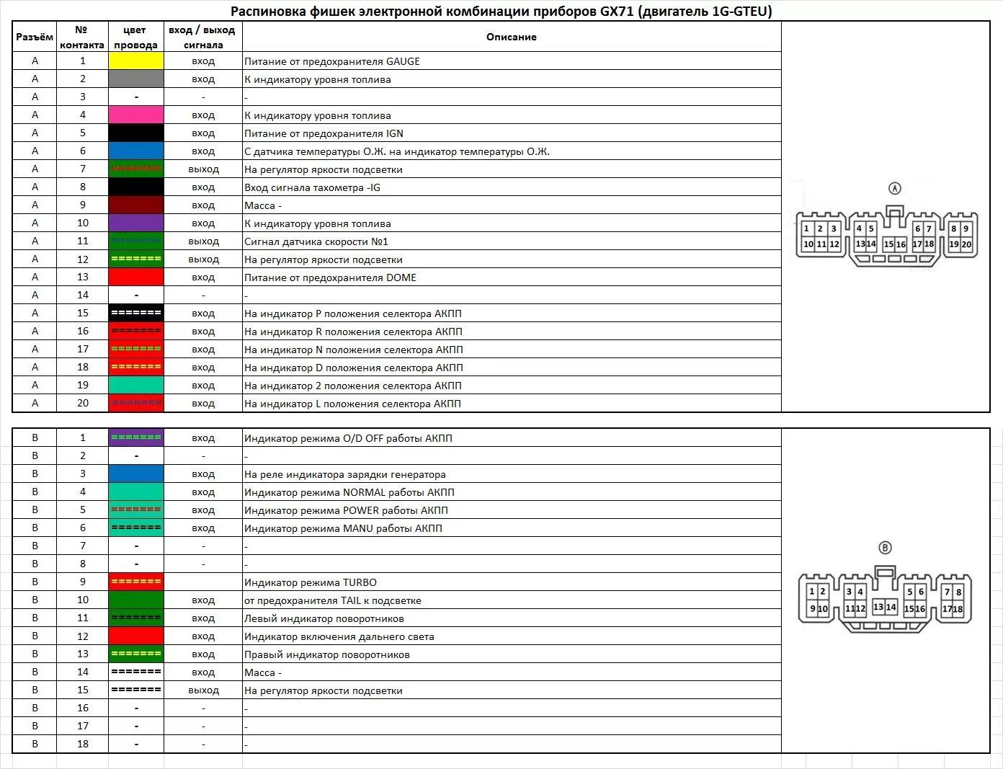Select the dark red wire color cell for contact A9

[x=136, y=205]
